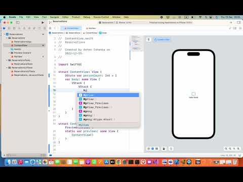
Task: Click ContentView in jump bar
Action: click(x=90, y=33)
